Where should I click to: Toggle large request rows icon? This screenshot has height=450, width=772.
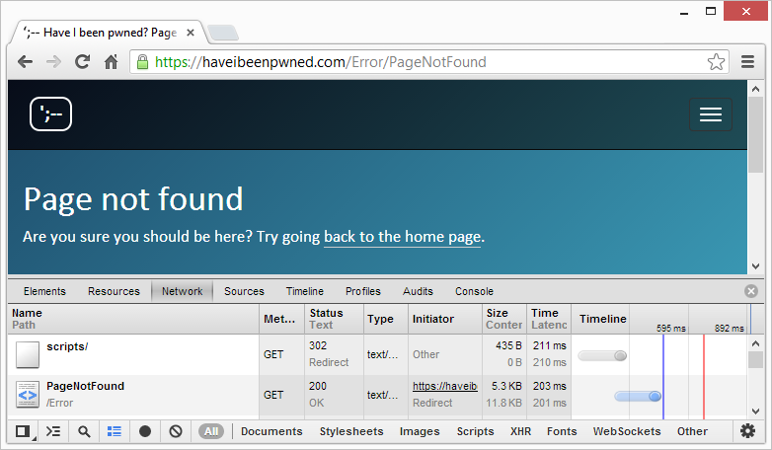[115, 432]
